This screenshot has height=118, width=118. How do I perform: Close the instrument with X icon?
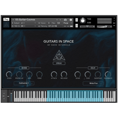tap(114, 18)
